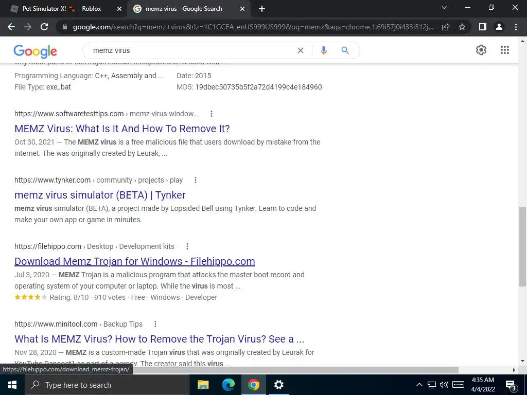The width and height of the screenshot is (527, 395).
Task: Clear the search query
Action: coord(301,50)
